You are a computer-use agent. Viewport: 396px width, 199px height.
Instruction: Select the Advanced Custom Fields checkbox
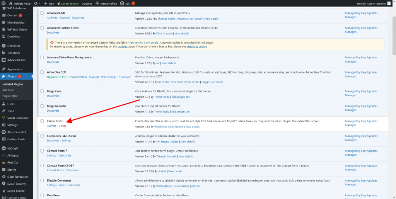[42, 28]
